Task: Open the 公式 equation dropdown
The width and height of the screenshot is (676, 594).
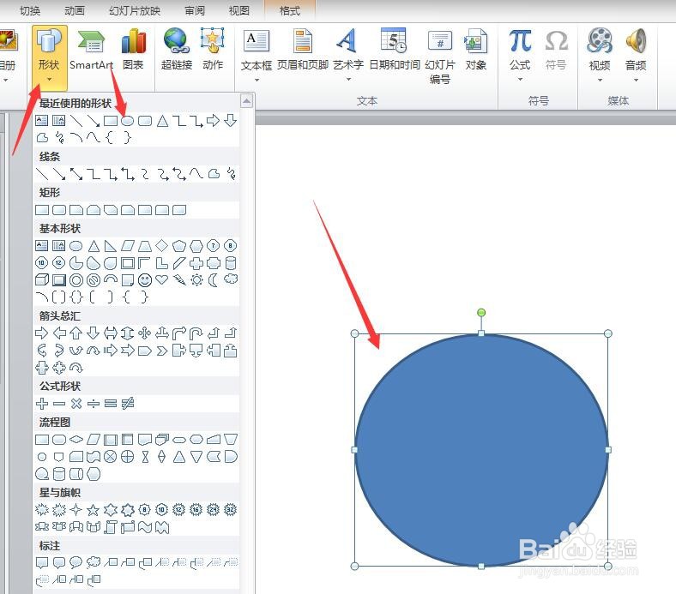Action: click(x=520, y=55)
